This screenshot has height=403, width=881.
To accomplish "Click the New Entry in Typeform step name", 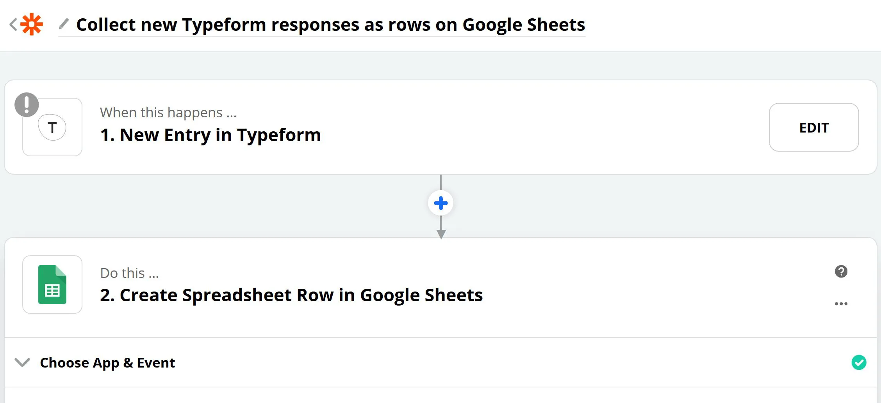I will click(x=210, y=135).
